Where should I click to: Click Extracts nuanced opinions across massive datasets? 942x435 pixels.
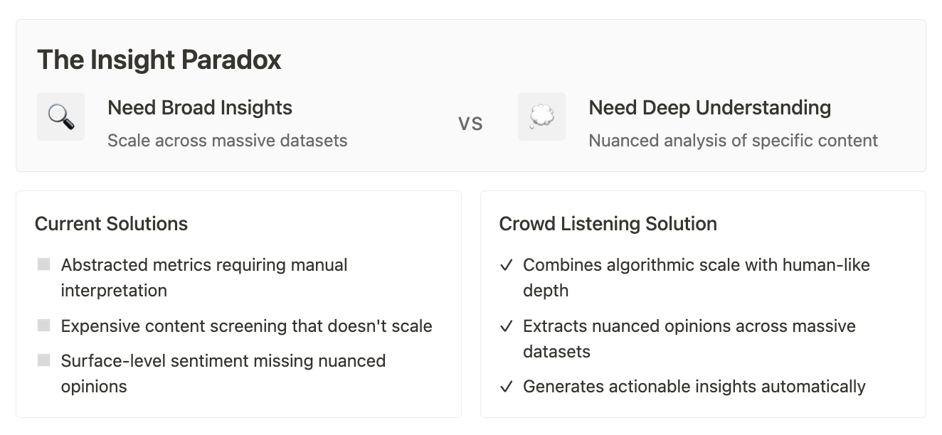click(x=689, y=338)
